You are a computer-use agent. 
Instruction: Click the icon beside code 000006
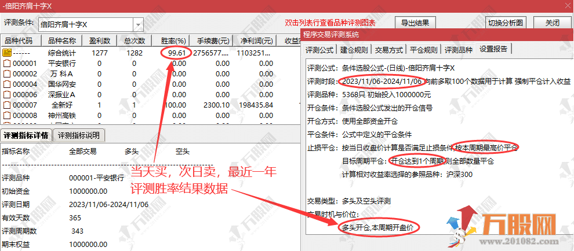pos(7,95)
